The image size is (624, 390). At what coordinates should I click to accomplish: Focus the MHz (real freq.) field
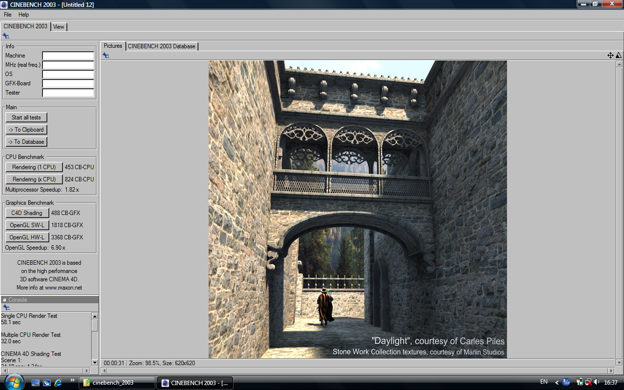click(x=68, y=65)
